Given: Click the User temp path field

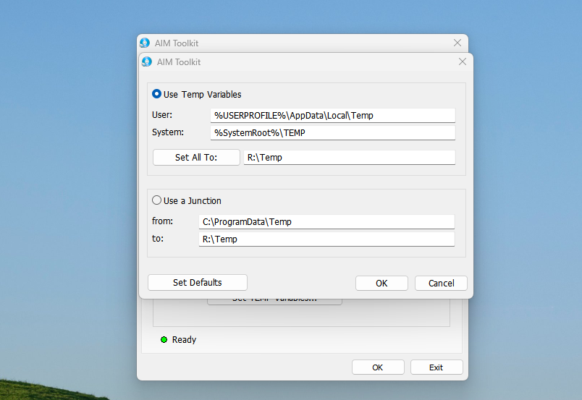Looking at the screenshot, I should click(x=333, y=115).
